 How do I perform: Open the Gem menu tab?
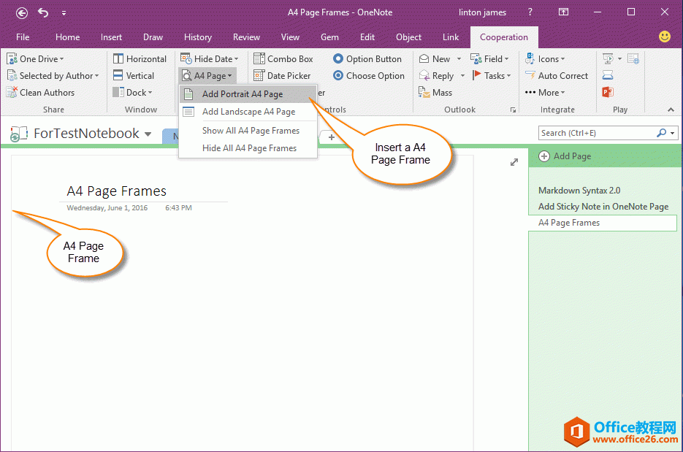click(329, 37)
